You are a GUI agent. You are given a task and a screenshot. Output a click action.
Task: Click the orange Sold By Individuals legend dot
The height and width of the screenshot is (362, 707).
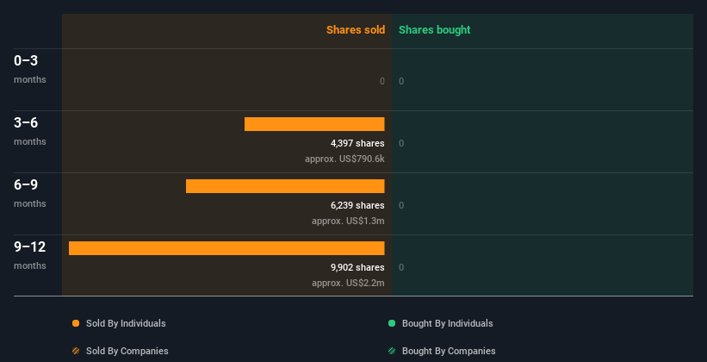point(76,323)
